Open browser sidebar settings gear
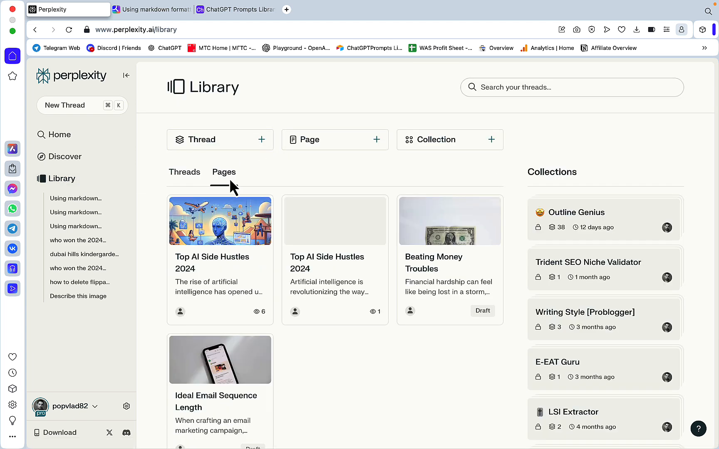The height and width of the screenshot is (449, 719). tap(12, 405)
